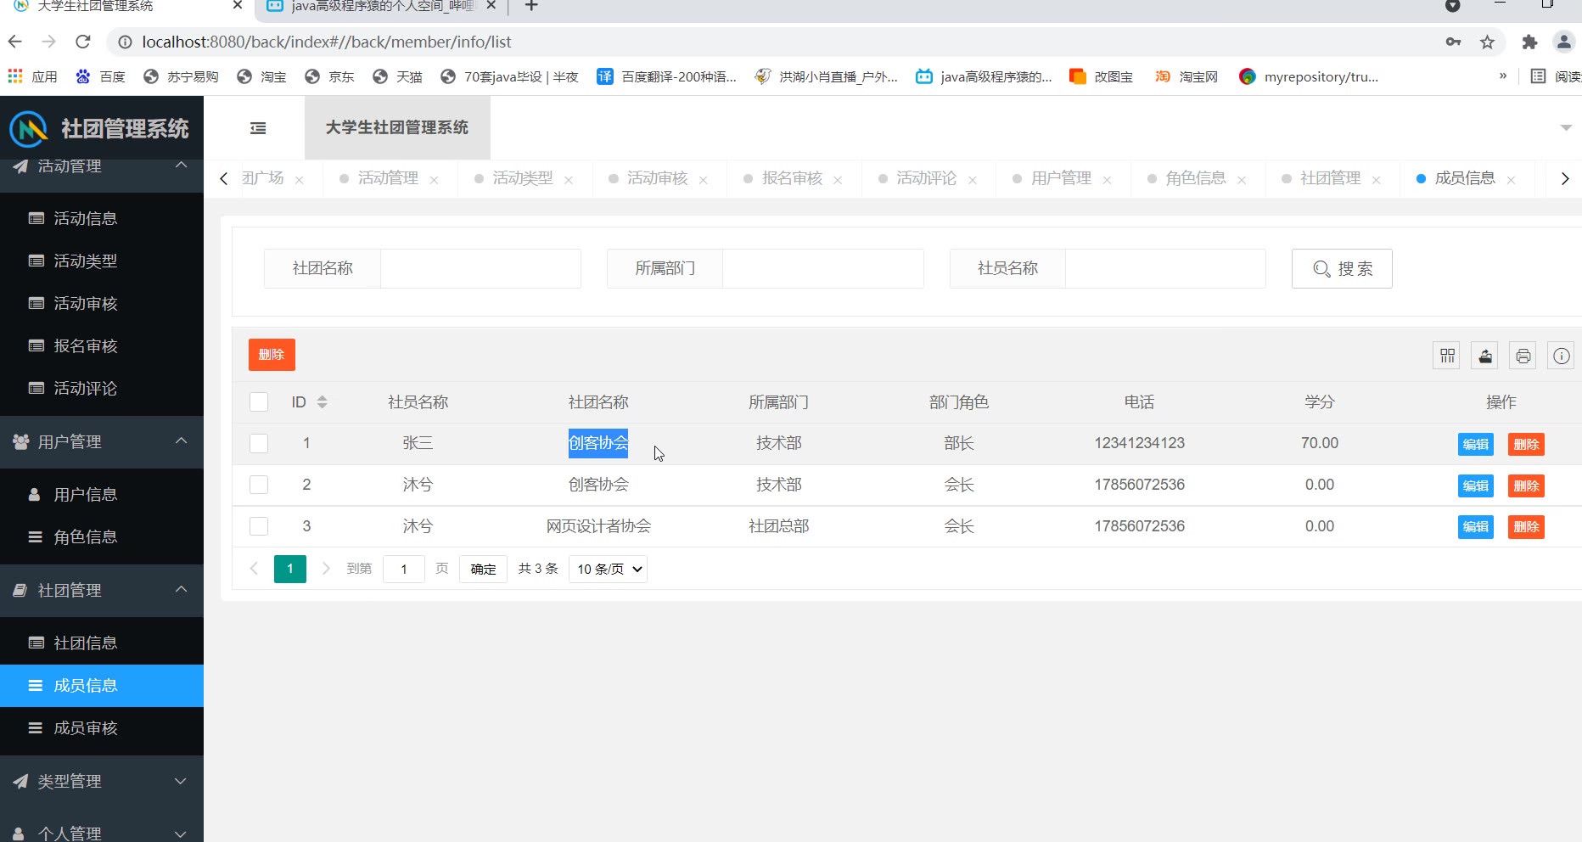This screenshot has height=842, width=1582.
Task: Close the 用户管理 tab
Action: click(x=1107, y=180)
